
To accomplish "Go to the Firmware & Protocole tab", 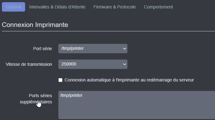I will pyautogui.click(x=115, y=7).
